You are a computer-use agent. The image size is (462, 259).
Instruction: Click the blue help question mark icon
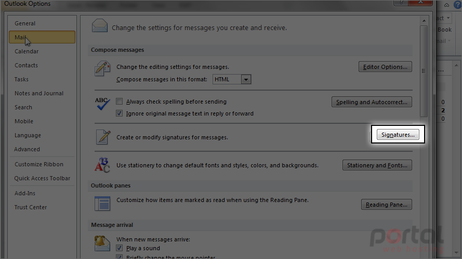[x=457, y=5]
